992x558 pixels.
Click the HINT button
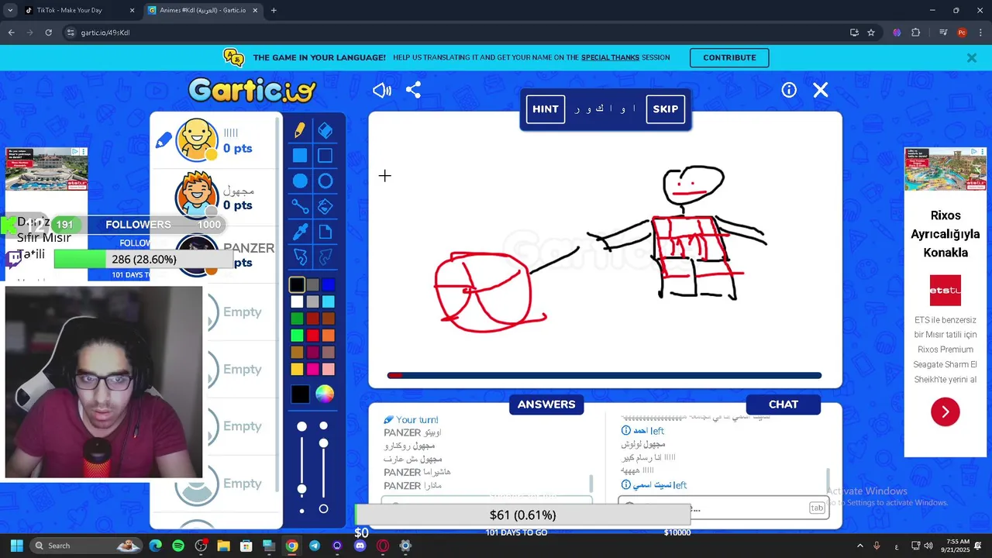tap(545, 109)
